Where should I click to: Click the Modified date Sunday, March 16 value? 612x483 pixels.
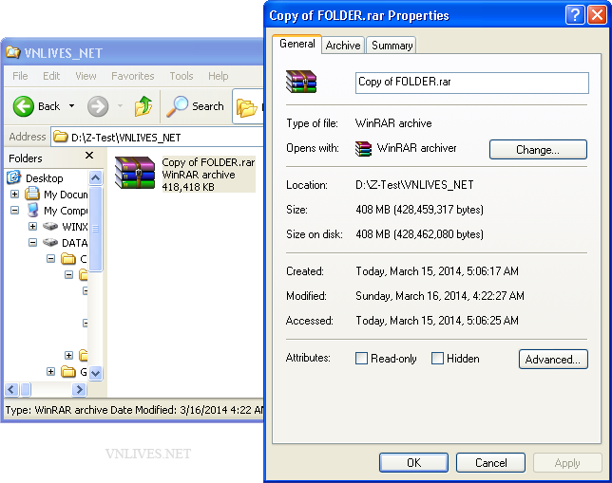click(440, 296)
